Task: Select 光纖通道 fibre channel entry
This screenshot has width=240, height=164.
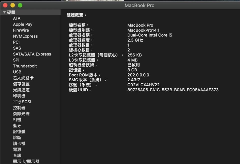Action: tap(21, 90)
